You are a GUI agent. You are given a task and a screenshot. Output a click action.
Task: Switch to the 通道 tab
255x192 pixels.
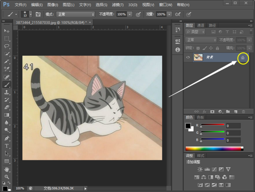pos(201,25)
